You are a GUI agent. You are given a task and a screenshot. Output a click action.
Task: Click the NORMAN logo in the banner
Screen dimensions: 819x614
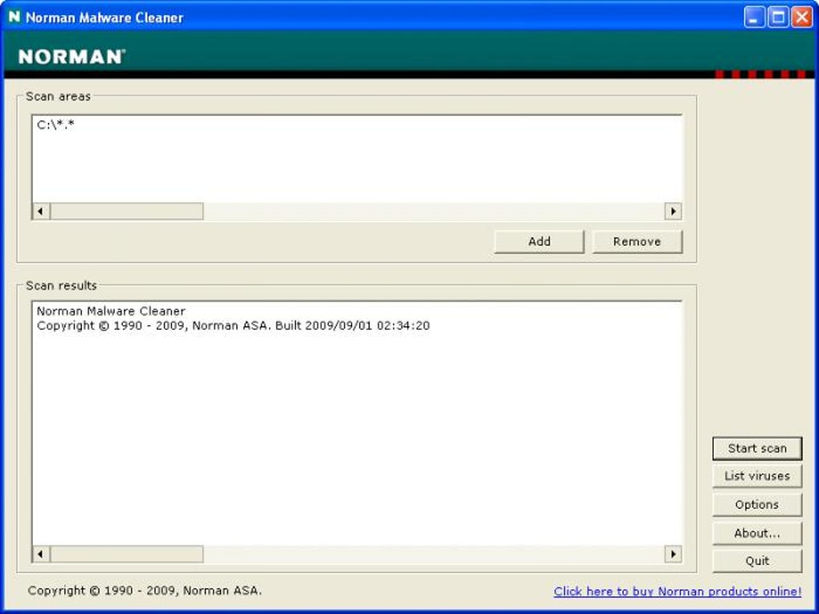pyautogui.click(x=72, y=56)
